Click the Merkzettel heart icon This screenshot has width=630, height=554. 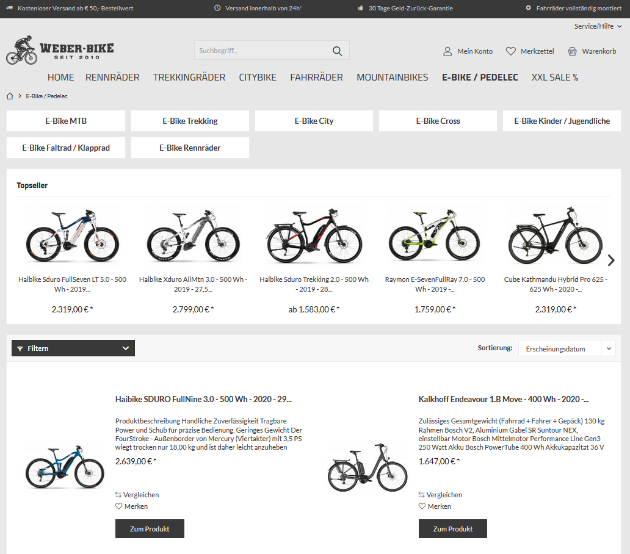tap(511, 51)
